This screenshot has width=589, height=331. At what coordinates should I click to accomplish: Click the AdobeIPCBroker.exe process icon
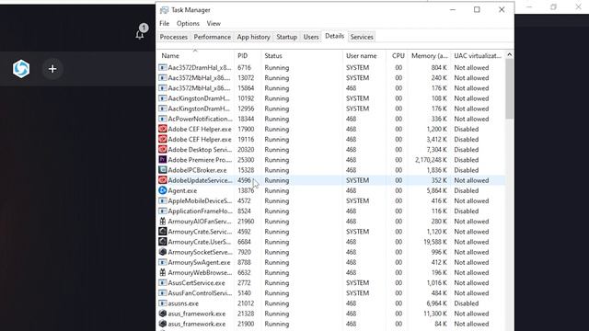pyautogui.click(x=162, y=169)
